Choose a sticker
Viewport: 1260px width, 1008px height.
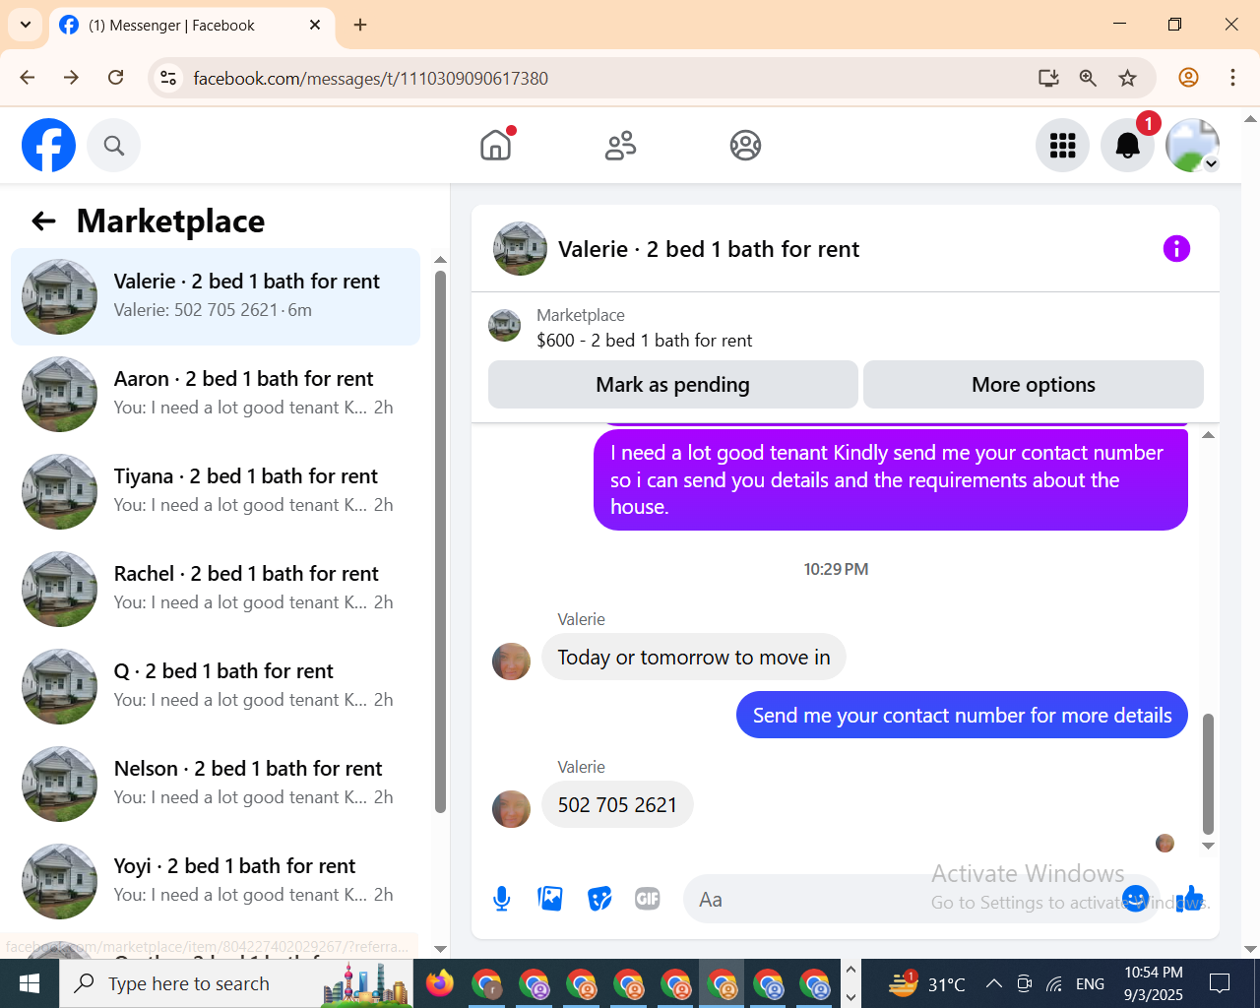(x=598, y=899)
